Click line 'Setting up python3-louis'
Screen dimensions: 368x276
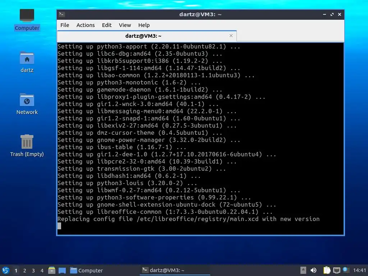pos(127,183)
